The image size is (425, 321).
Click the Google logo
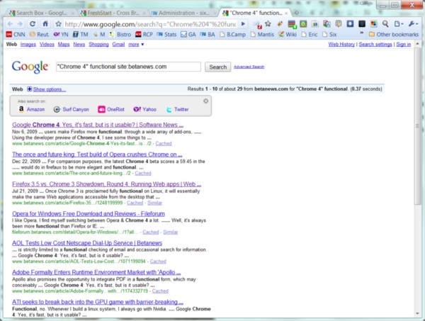[30, 67]
